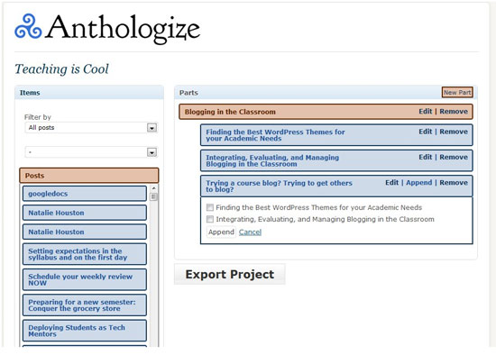Remove the Blogging in the Classroom part
The width and height of the screenshot is (496, 355).
pyautogui.click(x=454, y=111)
